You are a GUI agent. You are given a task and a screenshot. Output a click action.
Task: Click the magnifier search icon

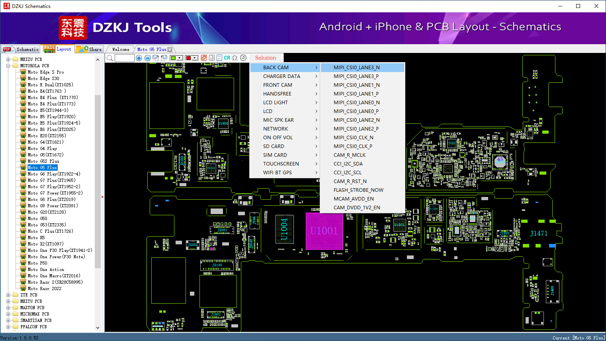coord(109,58)
